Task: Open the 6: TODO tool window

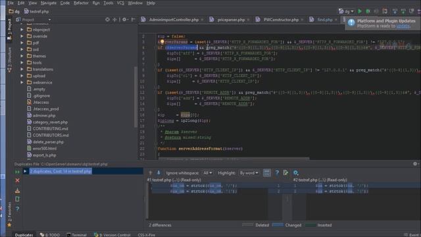Action: (50, 234)
